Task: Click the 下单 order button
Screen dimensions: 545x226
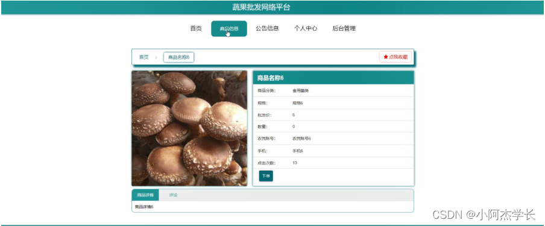Action: [266, 176]
